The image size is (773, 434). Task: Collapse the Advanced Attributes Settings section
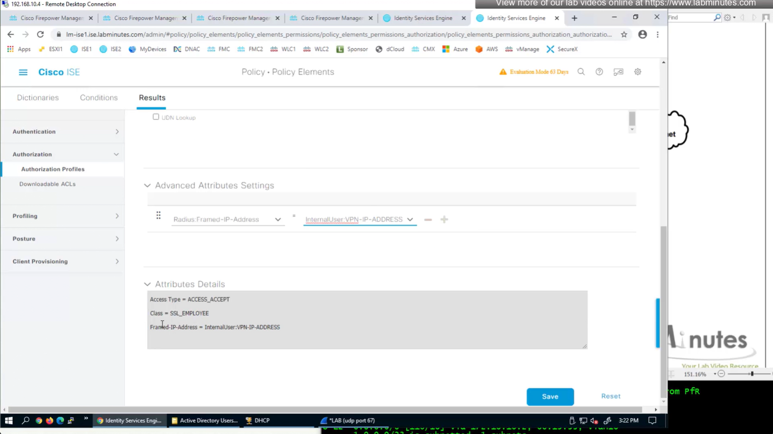(x=147, y=186)
